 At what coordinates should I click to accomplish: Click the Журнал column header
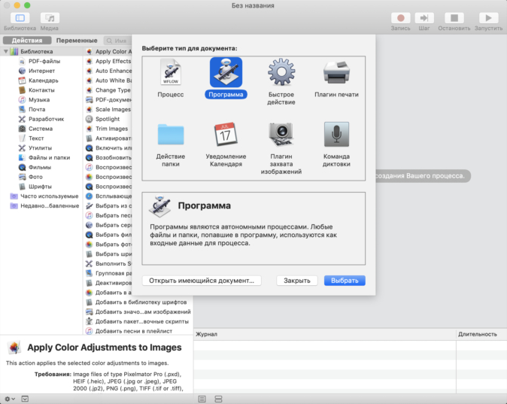[325, 334]
